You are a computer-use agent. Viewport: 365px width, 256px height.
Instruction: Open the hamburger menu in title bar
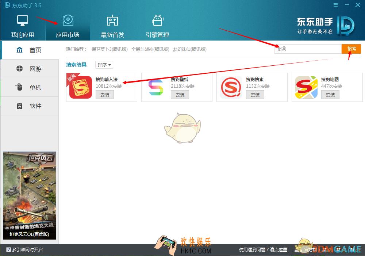coord(335,5)
